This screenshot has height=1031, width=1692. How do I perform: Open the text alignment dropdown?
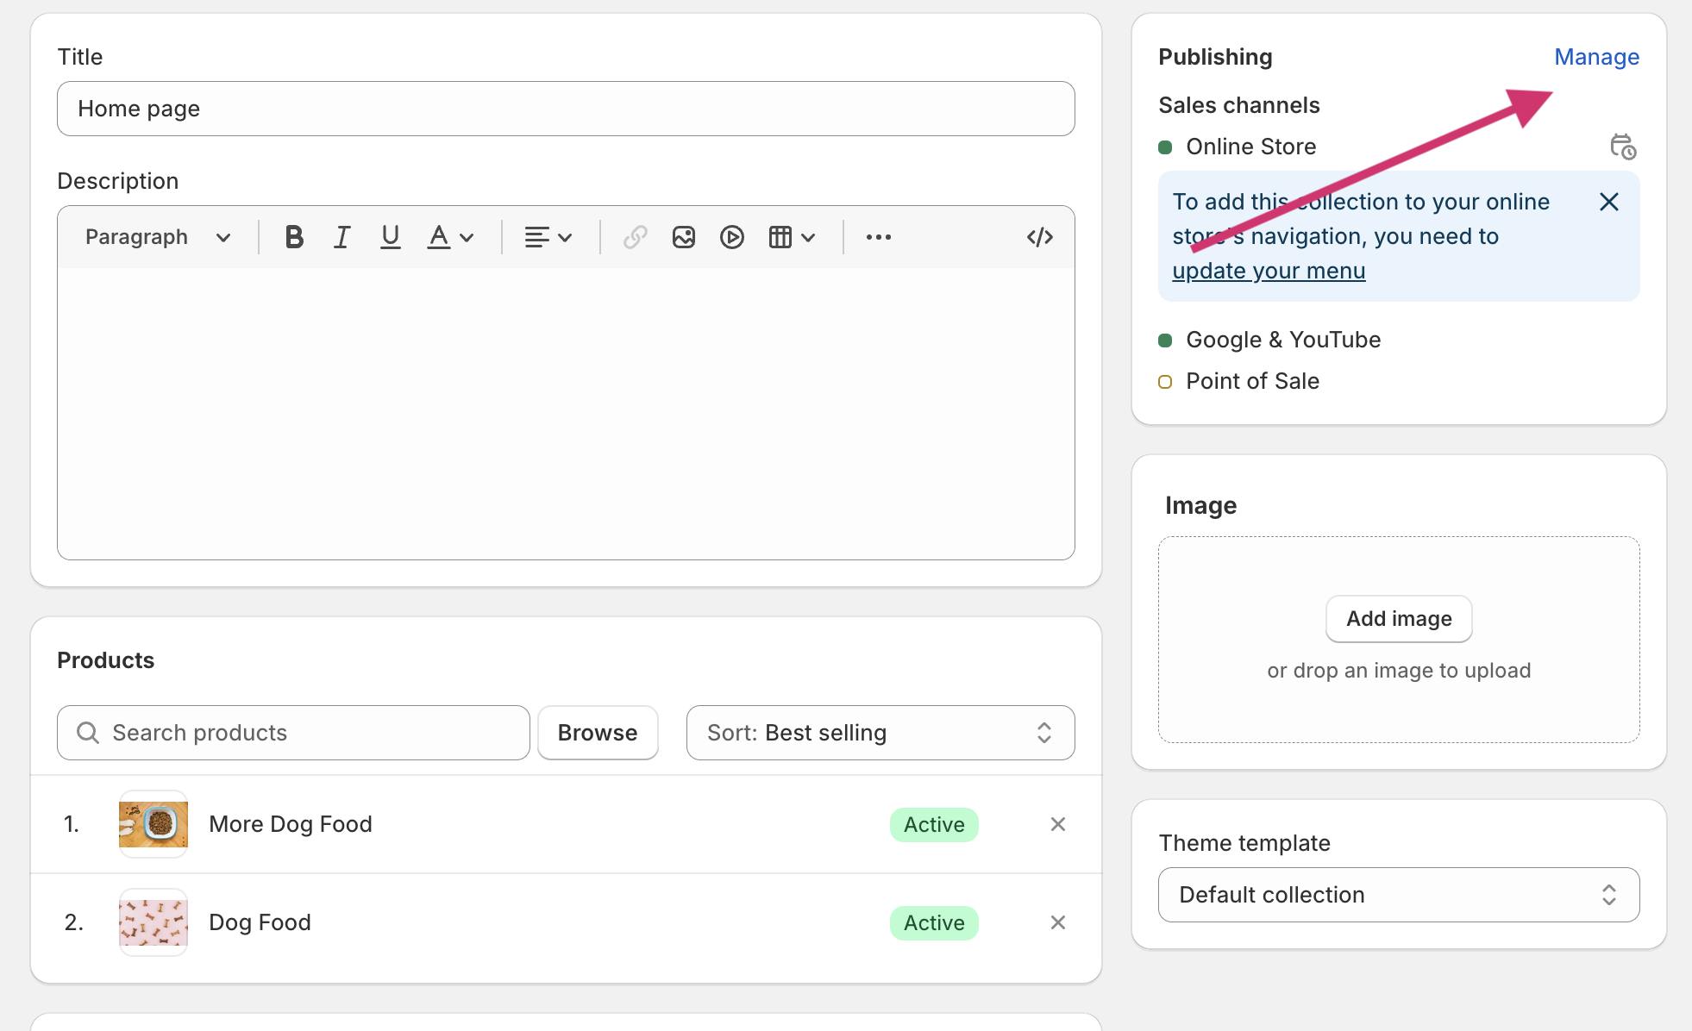coord(548,237)
